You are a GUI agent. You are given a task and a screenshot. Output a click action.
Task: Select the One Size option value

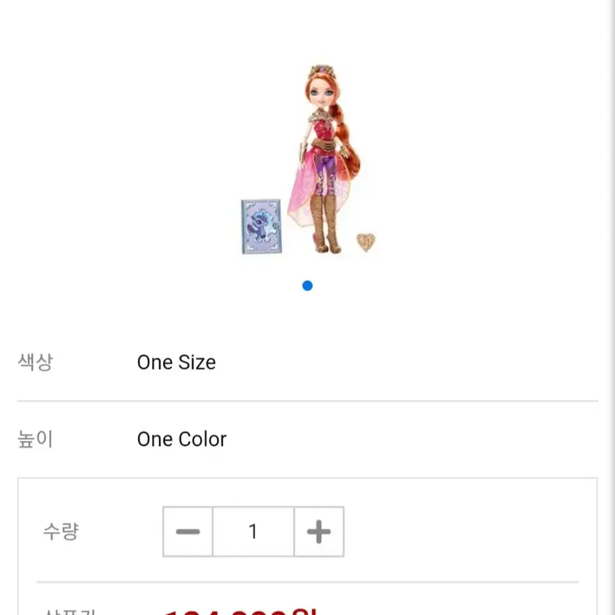(x=176, y=362)
